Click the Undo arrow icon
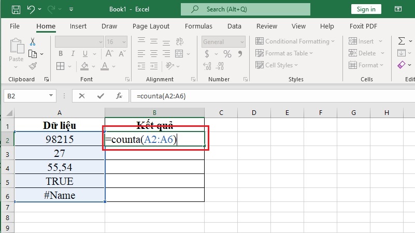This screenshot has width=415, height=233. [31, 9]
